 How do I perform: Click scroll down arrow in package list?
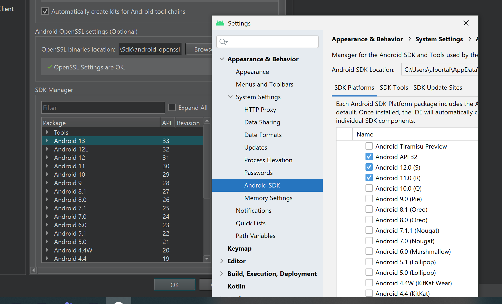[207, 259]
